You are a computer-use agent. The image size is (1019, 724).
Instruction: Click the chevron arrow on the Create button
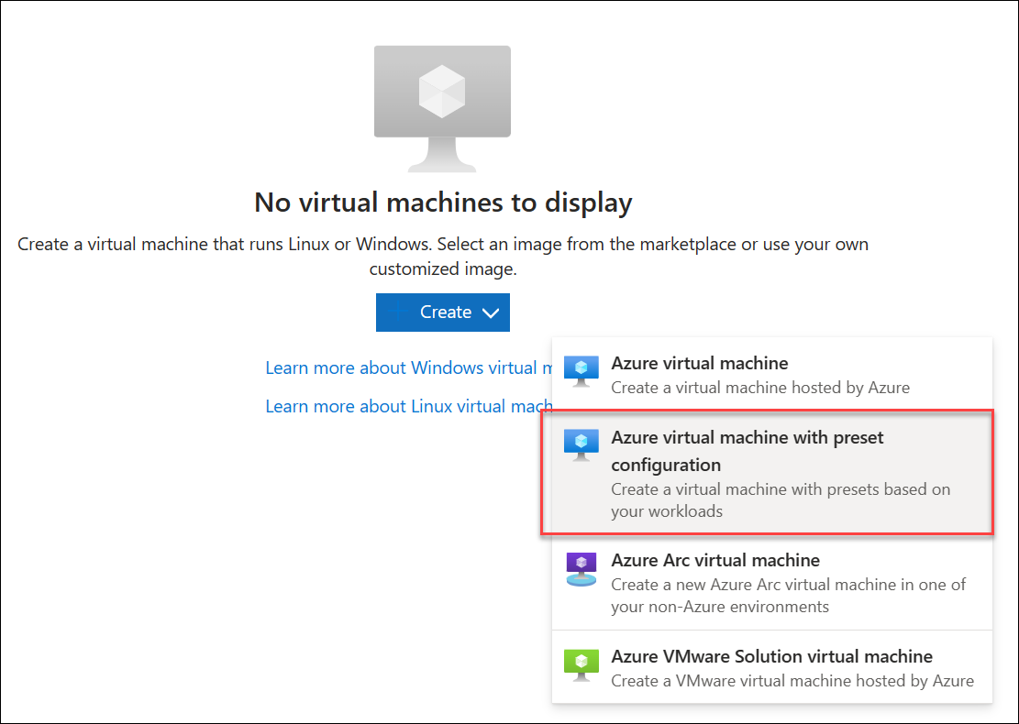point(491,313)
